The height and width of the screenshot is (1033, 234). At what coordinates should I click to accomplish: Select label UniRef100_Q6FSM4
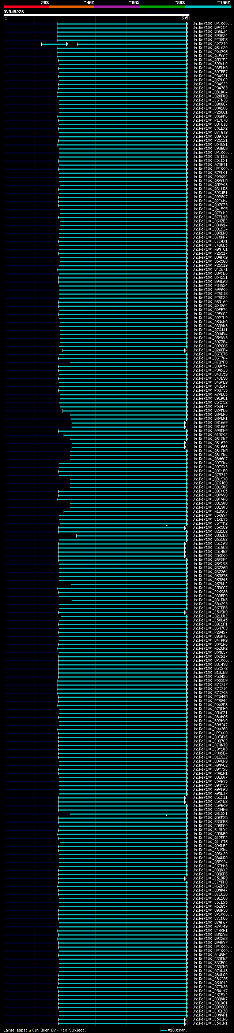(210, 560)
